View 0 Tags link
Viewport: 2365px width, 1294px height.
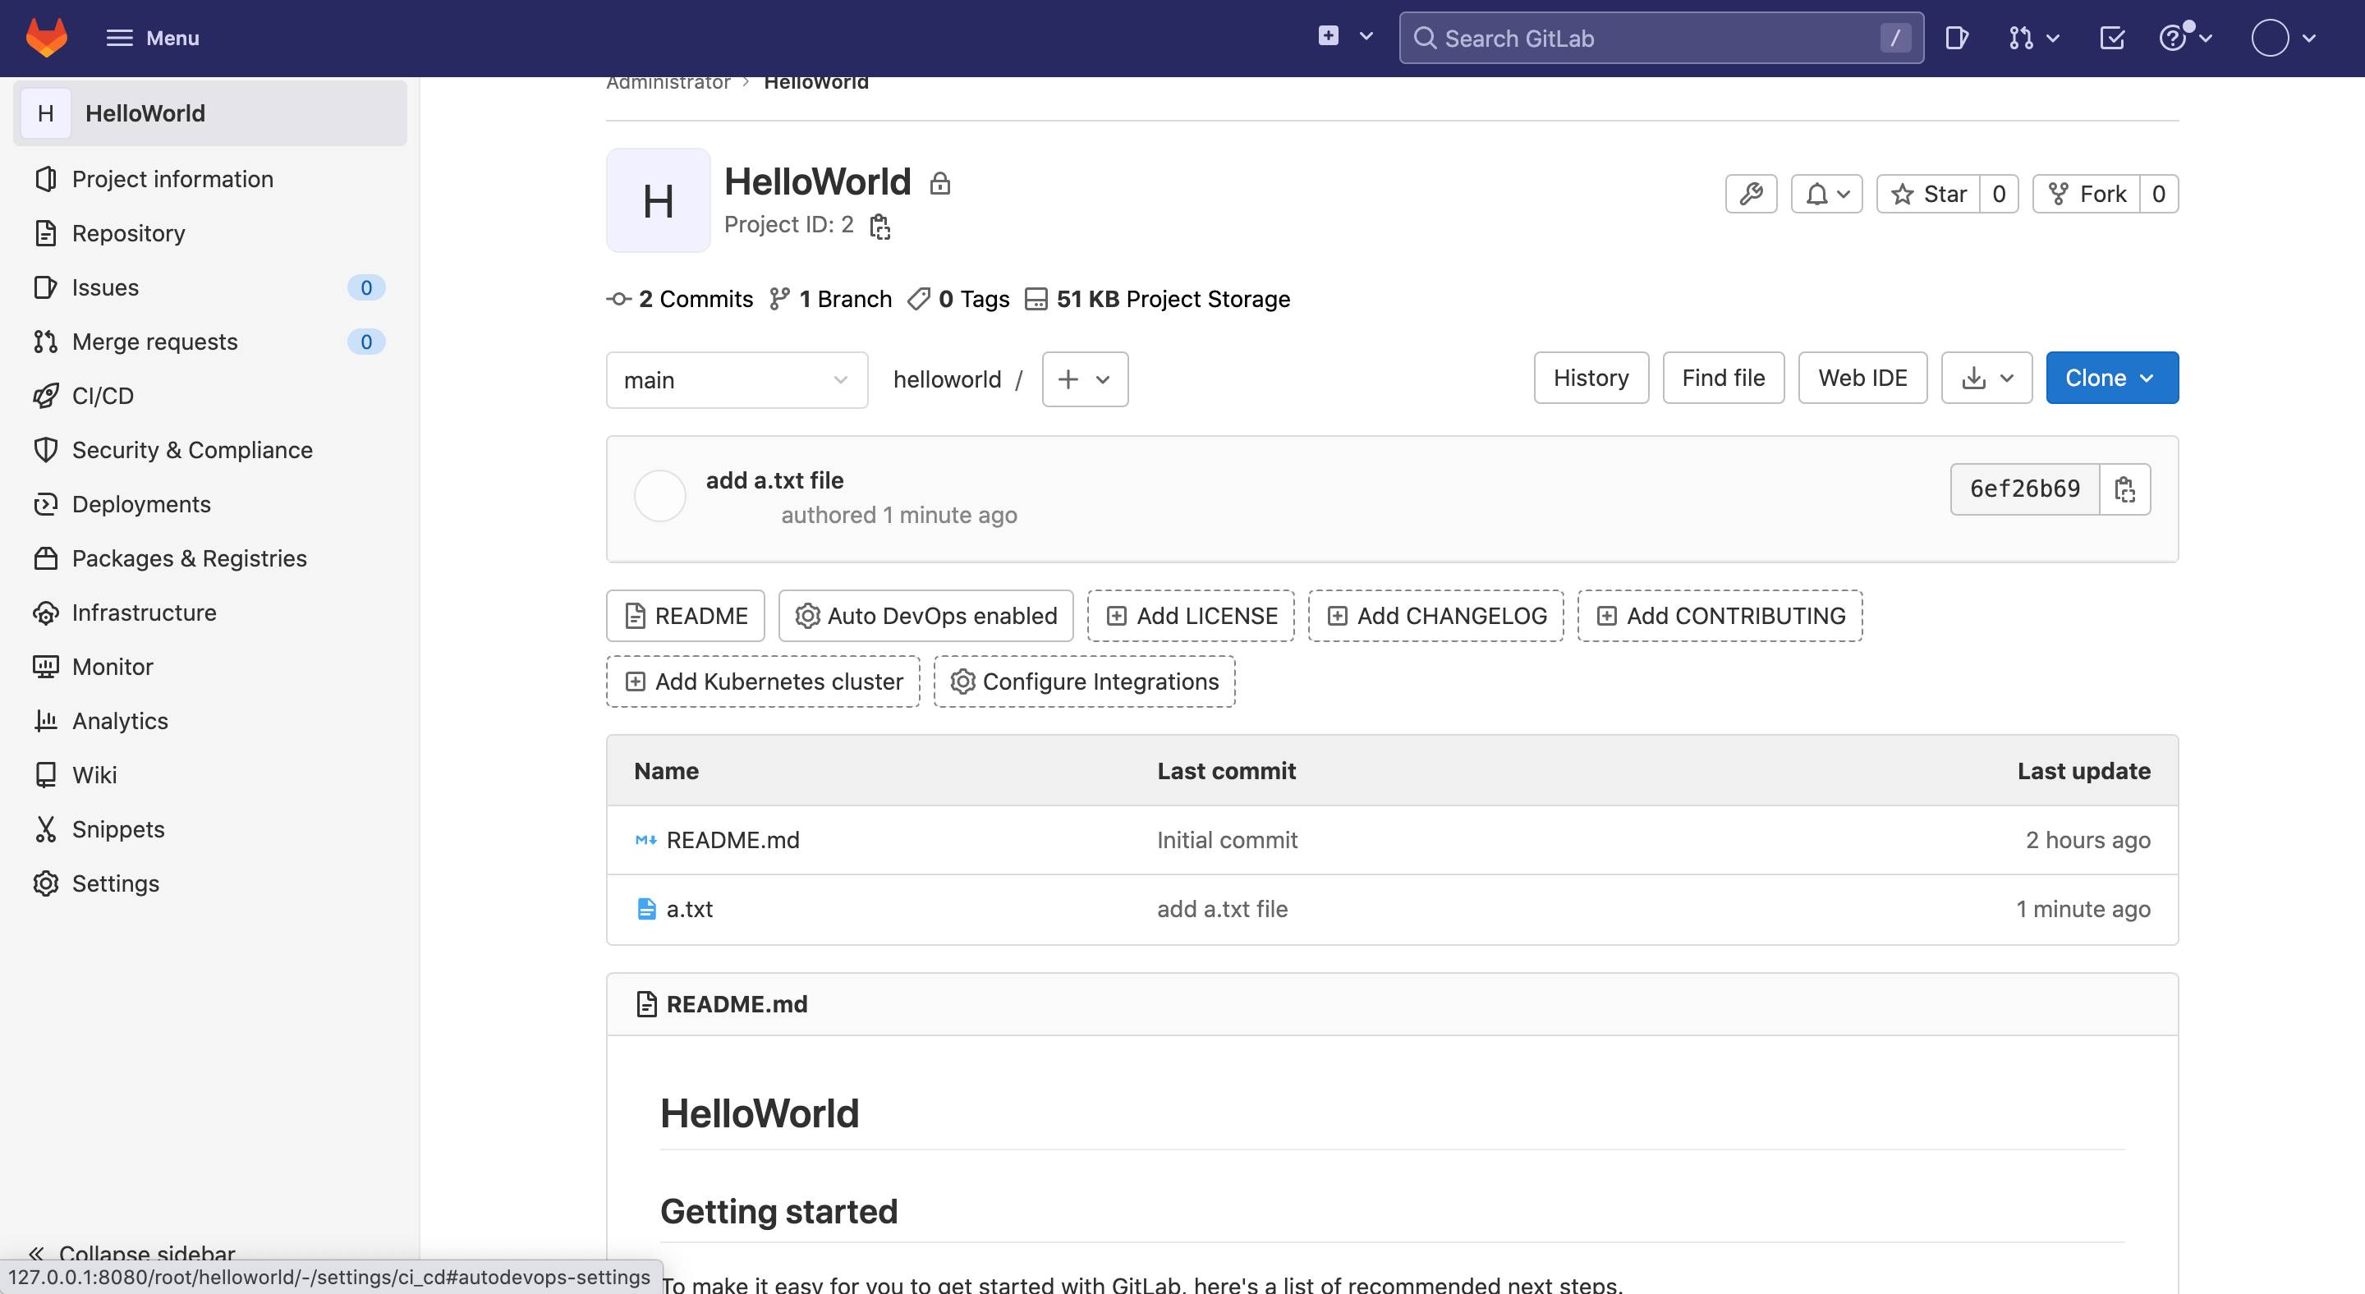[x=957, y=299]
